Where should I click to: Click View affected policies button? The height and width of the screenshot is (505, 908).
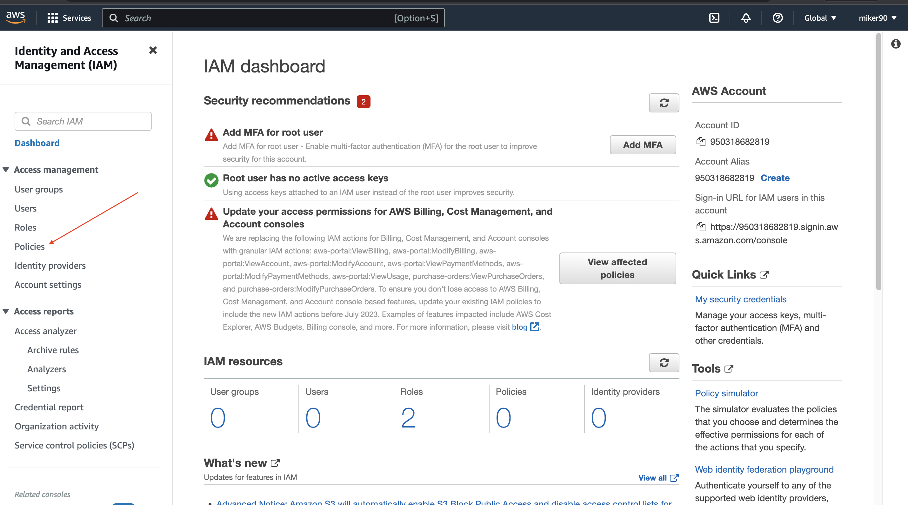(x=617, y=268)
